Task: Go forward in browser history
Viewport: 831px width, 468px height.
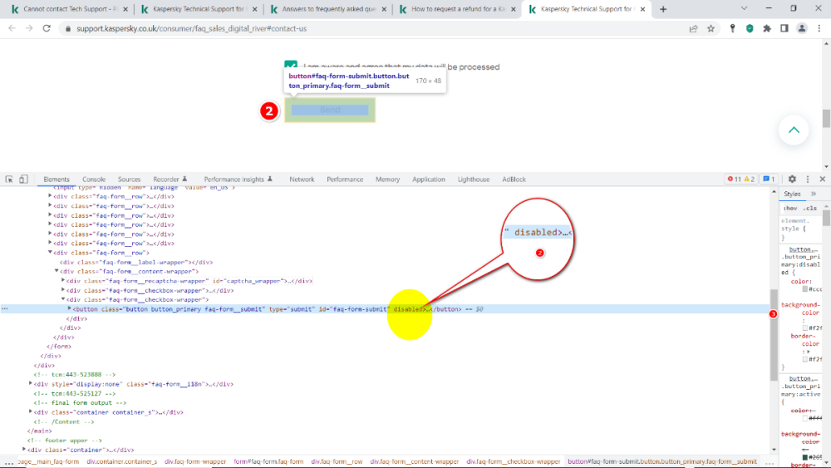Action: point(29,28)
